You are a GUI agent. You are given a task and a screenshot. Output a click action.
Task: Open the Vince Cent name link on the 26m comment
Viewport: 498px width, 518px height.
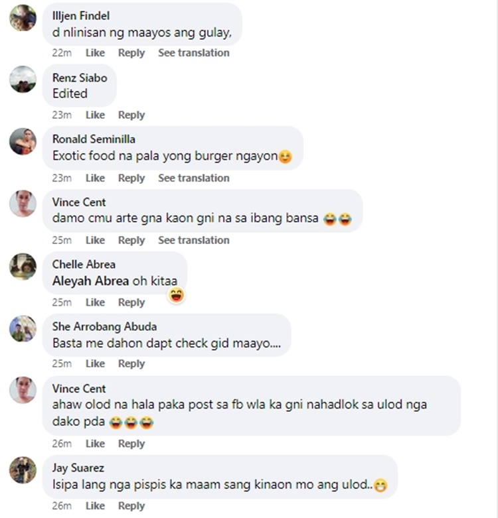(x=79, y=389)
